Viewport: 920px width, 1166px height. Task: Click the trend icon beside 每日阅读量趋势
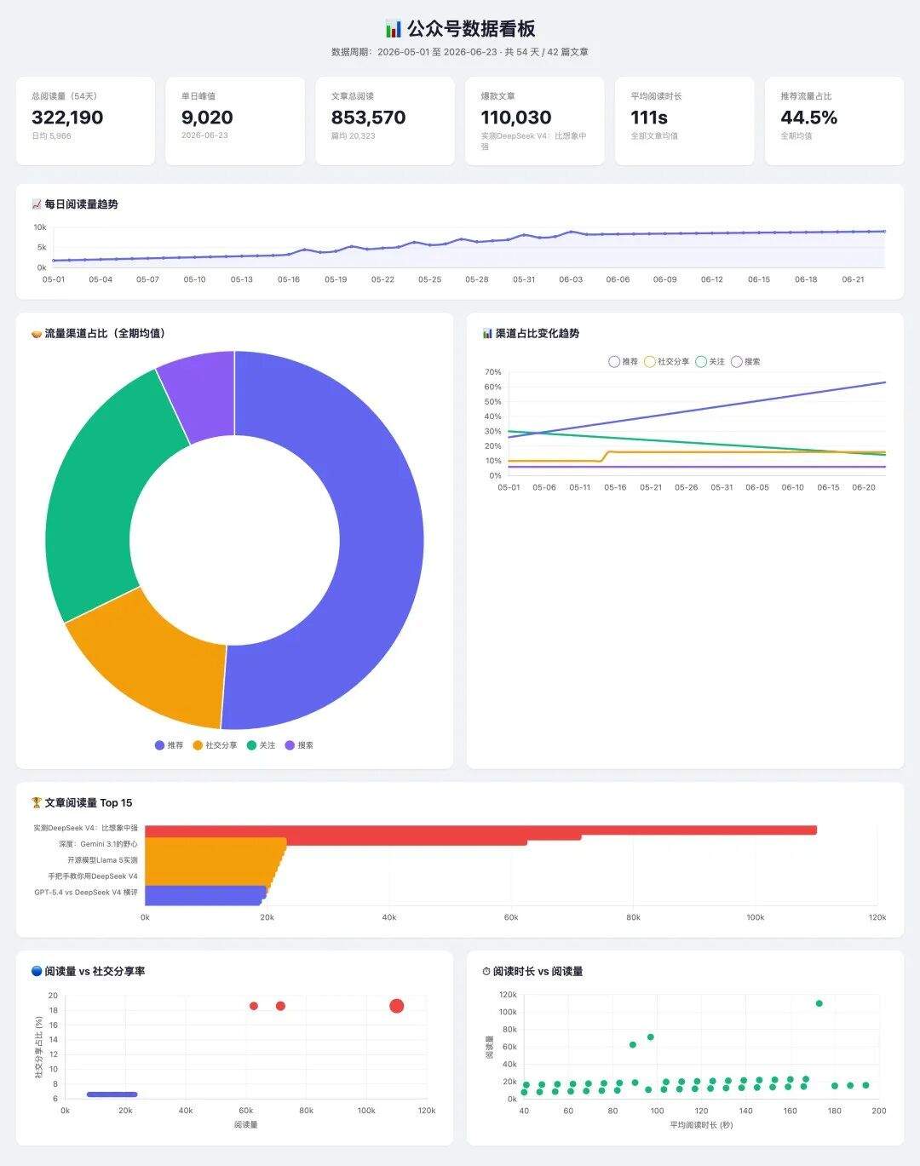(37, 204)
